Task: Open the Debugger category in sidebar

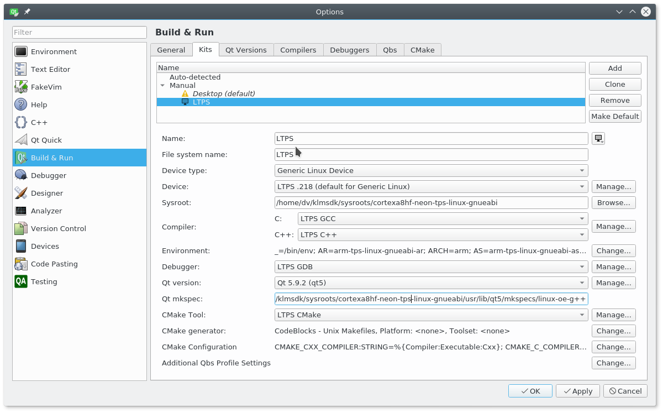Action: click(48, 175)
